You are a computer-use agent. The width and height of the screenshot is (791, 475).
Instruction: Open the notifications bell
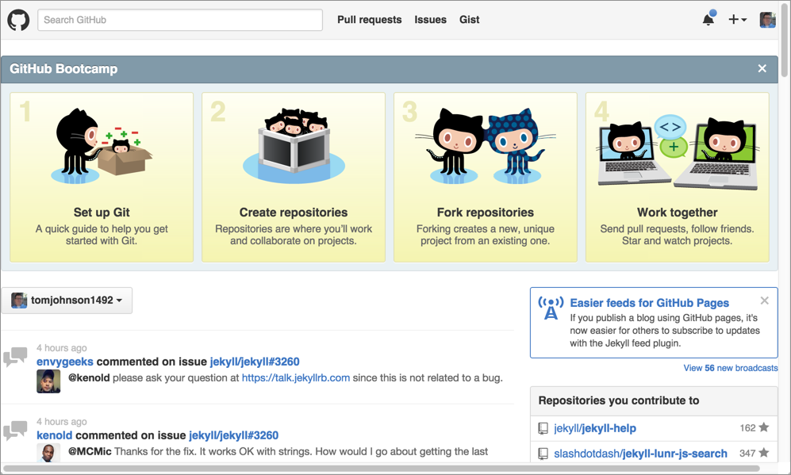[x=708, y=20]
